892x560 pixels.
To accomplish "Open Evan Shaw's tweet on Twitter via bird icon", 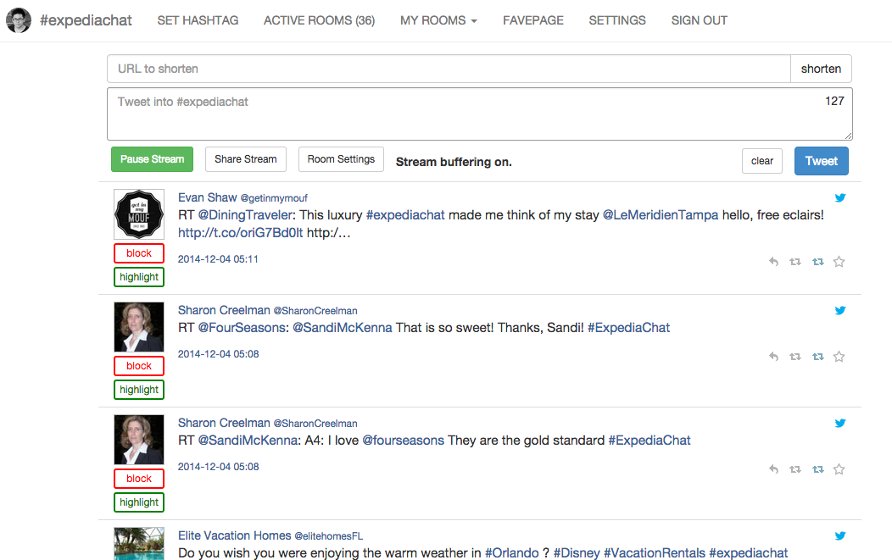I will [x=839, y=197].
